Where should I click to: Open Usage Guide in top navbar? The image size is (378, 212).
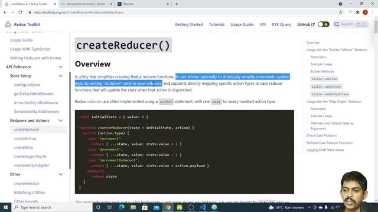click(242, 24)
